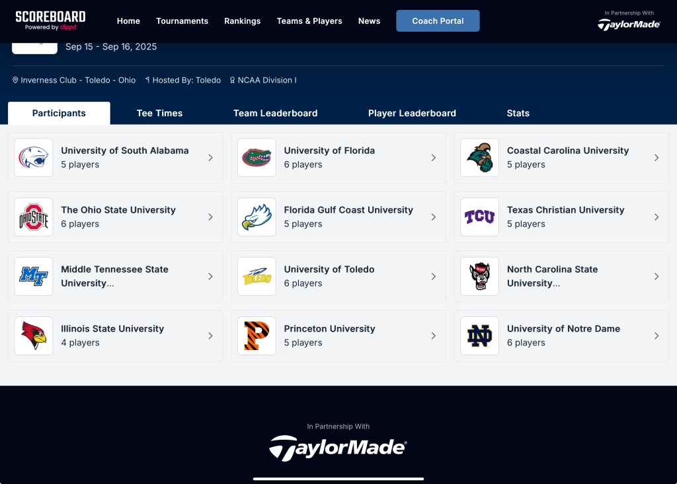
Task: Click the University of South Alabama jaguar logo
Action: pyautogui.click(x=34, y=158)
